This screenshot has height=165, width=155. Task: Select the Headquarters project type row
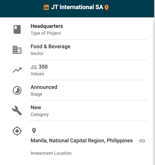click(x=88, y=29)
